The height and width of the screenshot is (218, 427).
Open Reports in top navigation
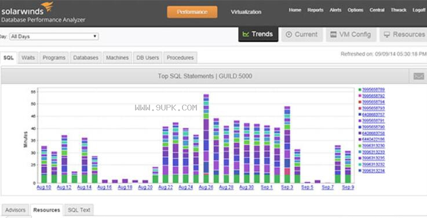[315, 10]
